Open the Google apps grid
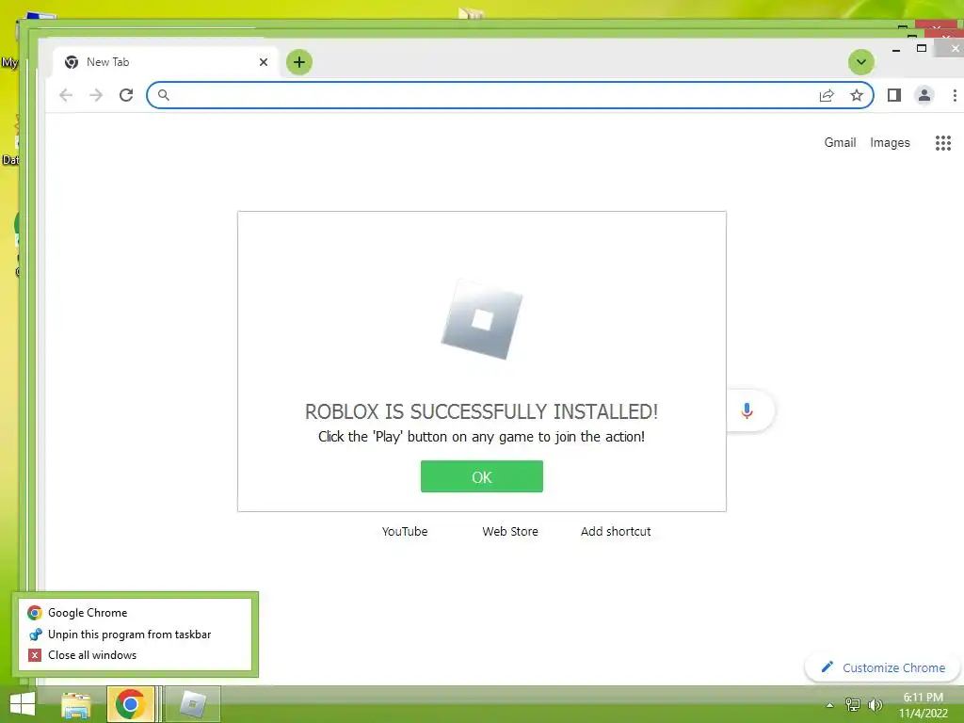Viewport: 964px width, 723px height. pyautogui.click(x=943, y=143)
